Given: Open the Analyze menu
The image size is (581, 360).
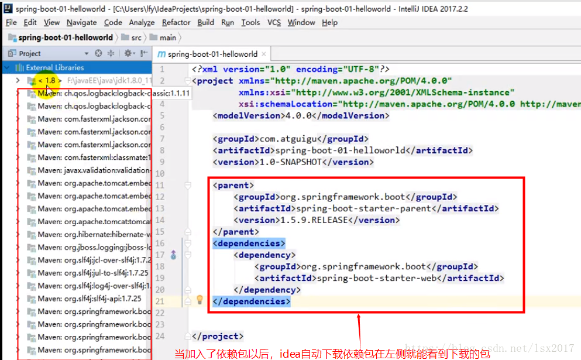Looking at the screenshot, I should [x=142, y=23].
